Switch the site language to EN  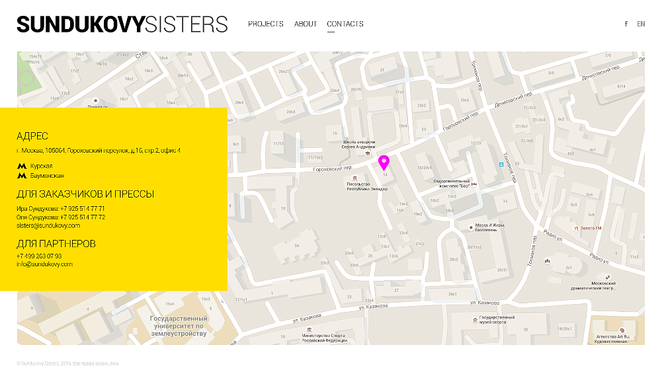[x=641, y=24]
